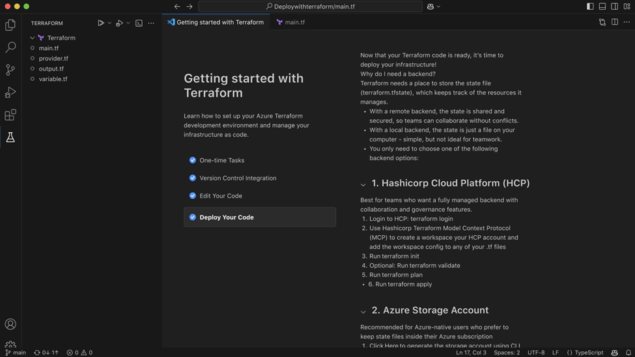
Task: Click the Run Tests play icon
Action: [101, 23]
